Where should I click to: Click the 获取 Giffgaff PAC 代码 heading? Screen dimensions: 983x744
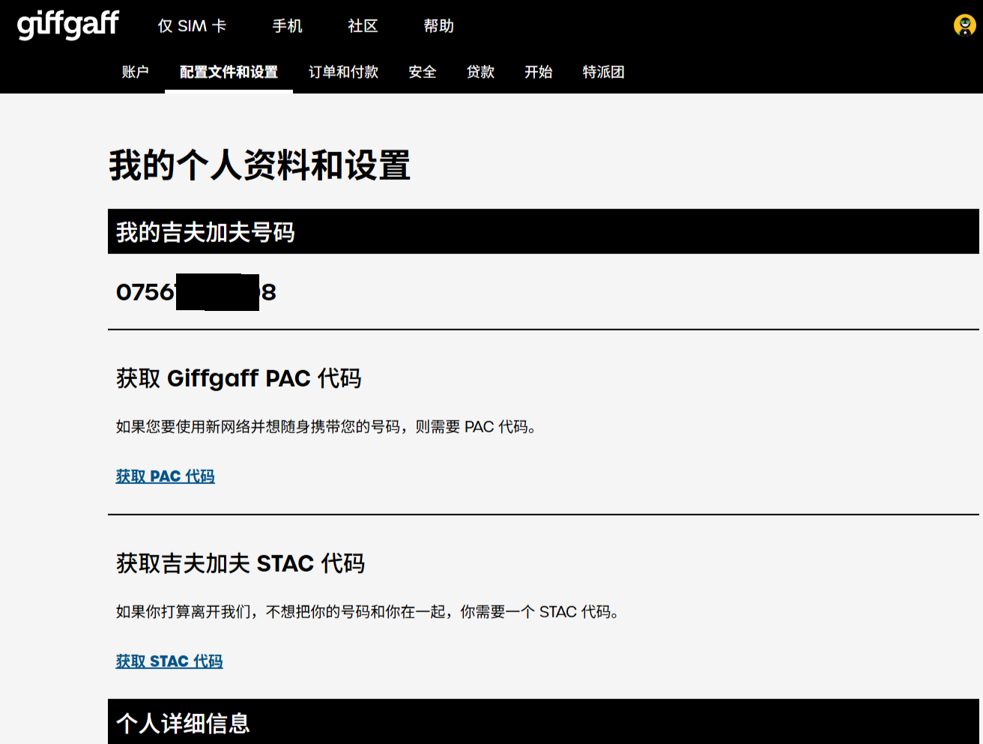click(x=239, y=378)
